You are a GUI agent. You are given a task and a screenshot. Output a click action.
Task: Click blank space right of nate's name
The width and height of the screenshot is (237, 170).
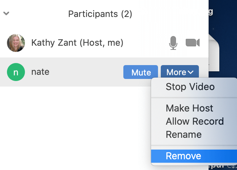87,72
